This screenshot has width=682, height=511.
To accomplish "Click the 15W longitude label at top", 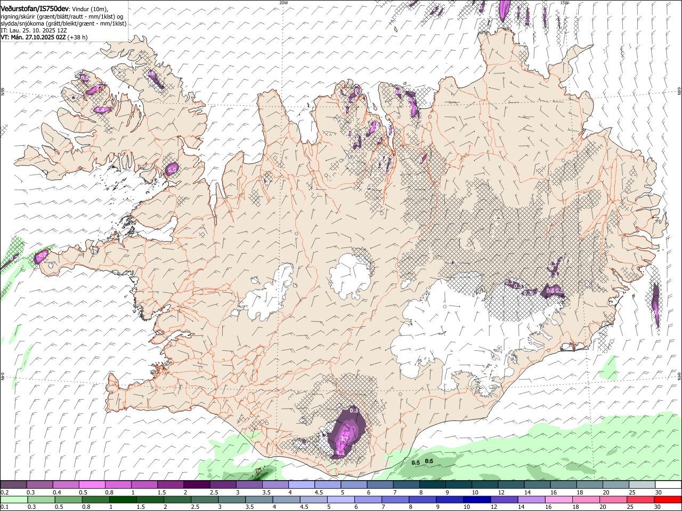I will click(564, 3).
